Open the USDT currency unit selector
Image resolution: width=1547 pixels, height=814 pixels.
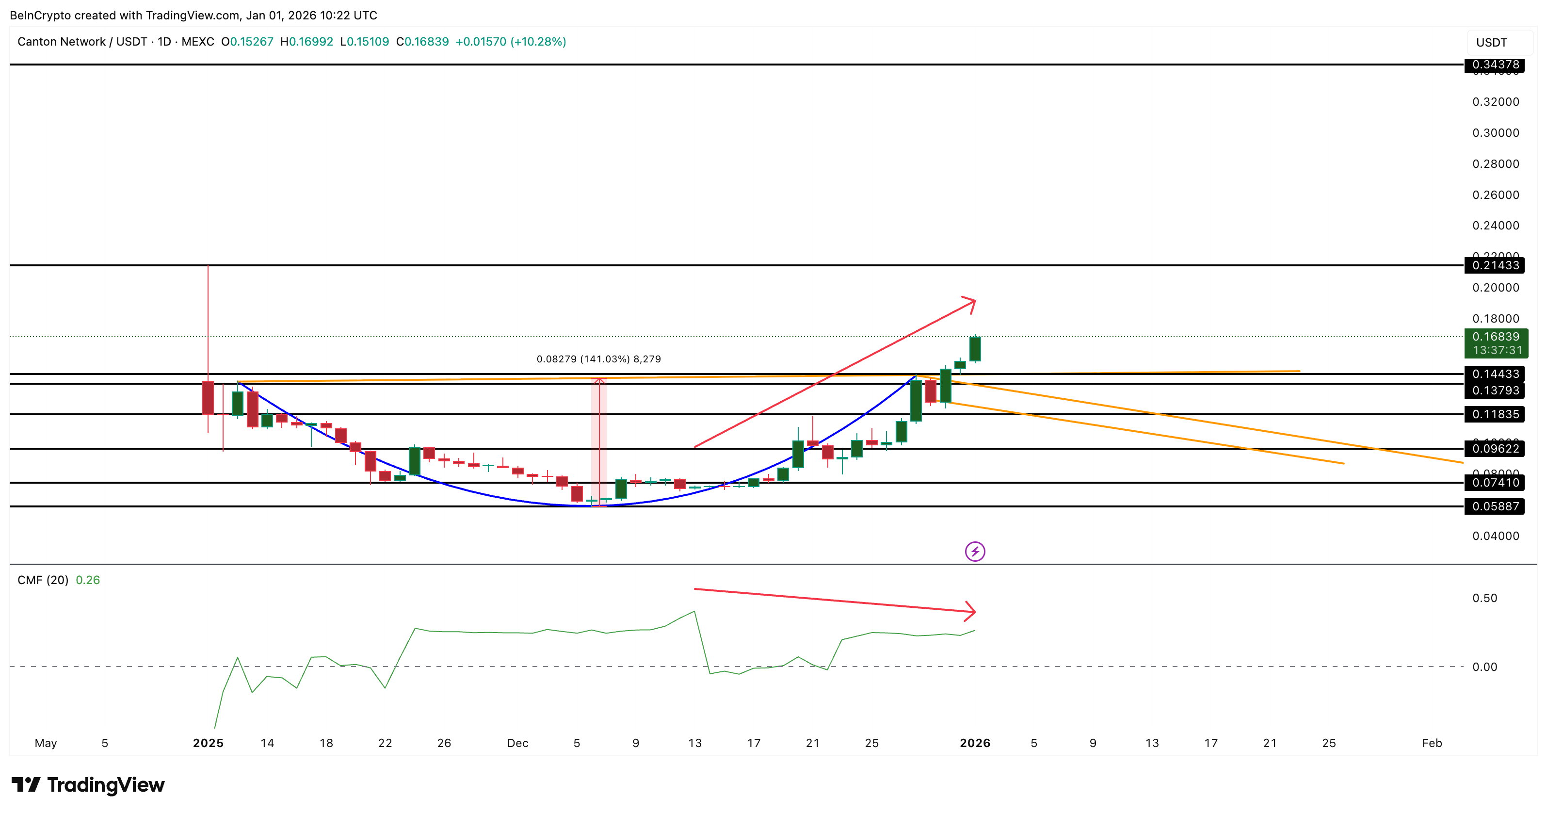pos(1494,42)
